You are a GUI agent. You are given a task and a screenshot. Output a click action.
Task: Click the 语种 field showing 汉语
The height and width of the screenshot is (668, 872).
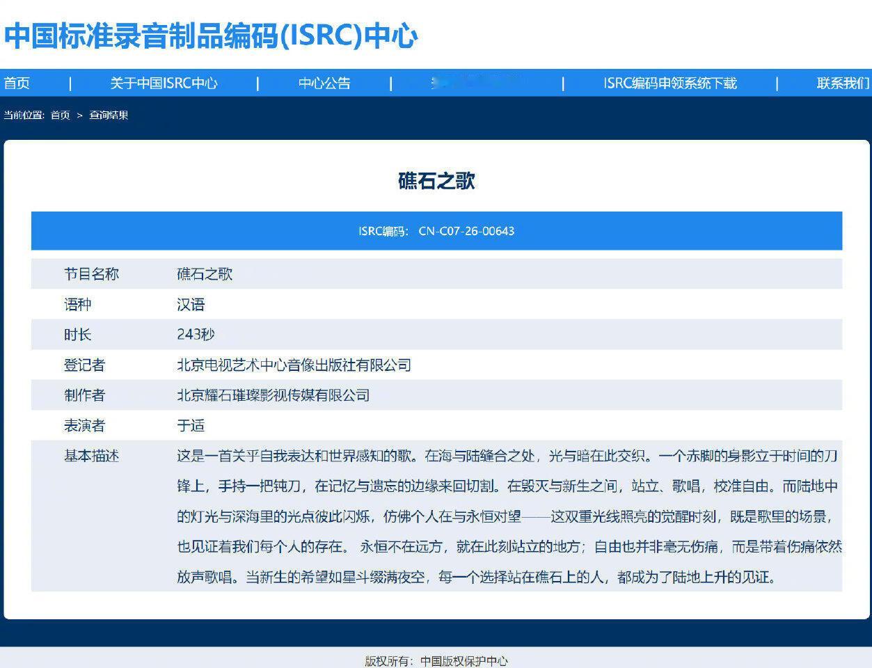189,304
